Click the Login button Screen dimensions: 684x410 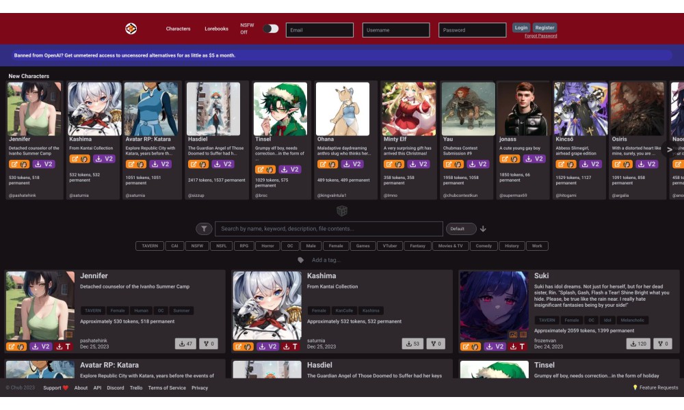click(x=521, y=27)
